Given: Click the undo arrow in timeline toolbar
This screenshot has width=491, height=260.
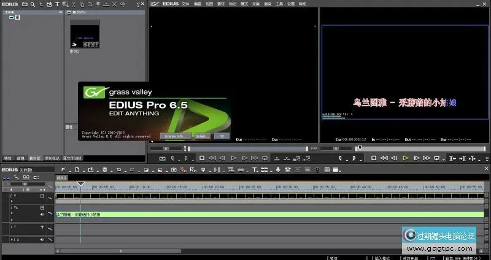Looking at the screenshot, I should click(118, 169).
